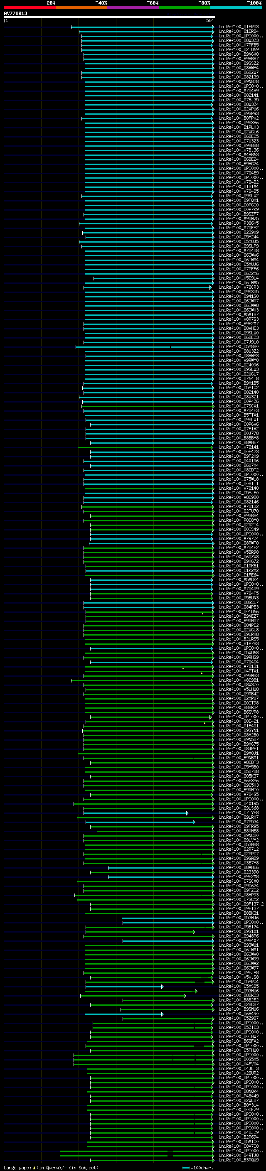Viewport: 266px width, 1171px height.
Task: Select hit UniRef100_C7IYE8
Action: (239, 813)
